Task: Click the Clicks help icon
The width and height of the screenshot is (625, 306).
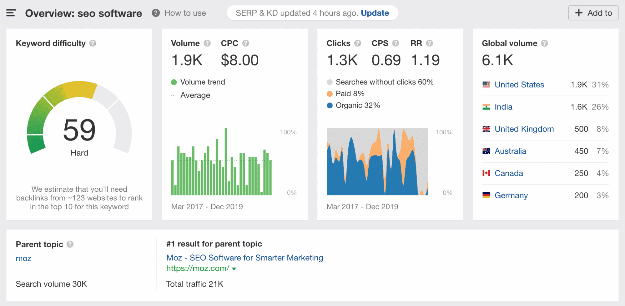Action: [x=358, y=43]
